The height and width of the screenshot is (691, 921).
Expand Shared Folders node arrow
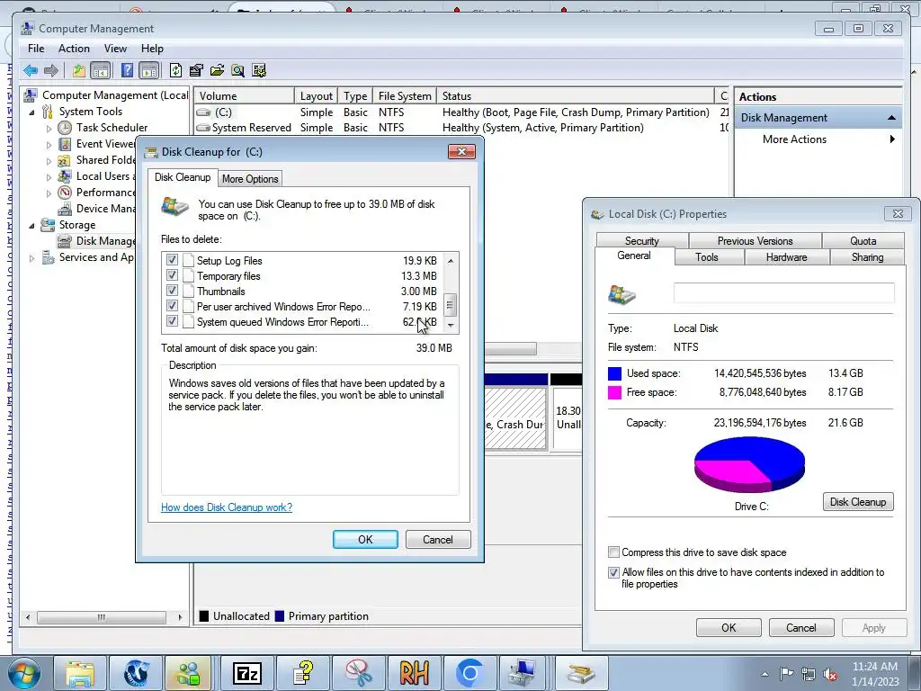[x=49, y=160]
